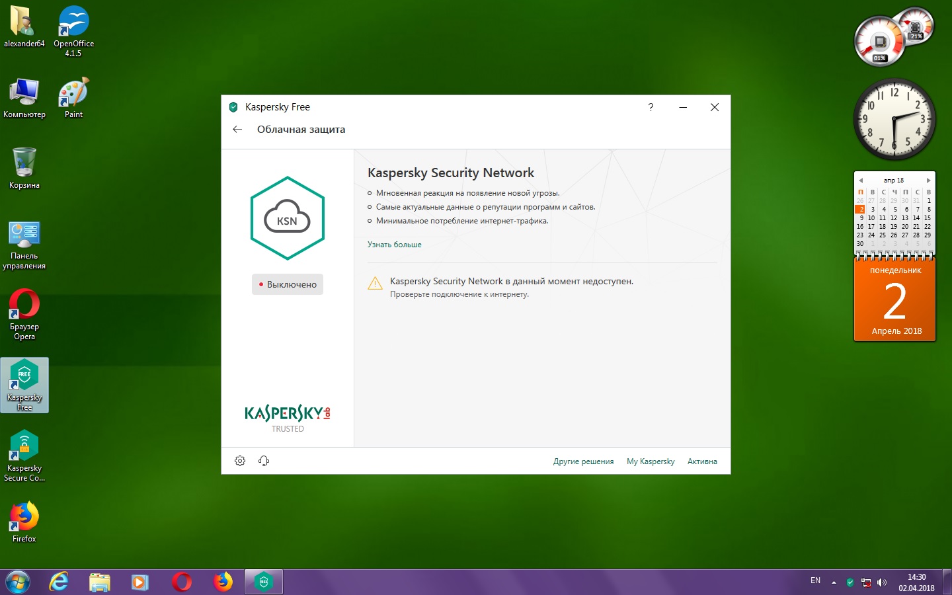Open Windows Media Player from the taskbar

[x=139, y=582]
